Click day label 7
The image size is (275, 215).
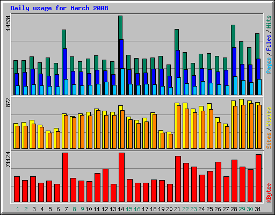click(x=66, y=209)
